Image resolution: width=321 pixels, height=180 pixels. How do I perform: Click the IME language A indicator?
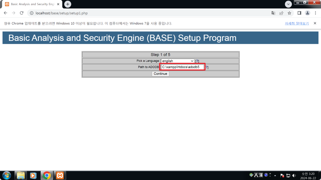click(256, 175)
